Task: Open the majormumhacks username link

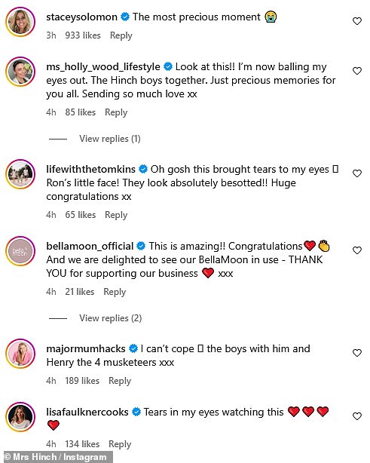Action: coord(86,348)
